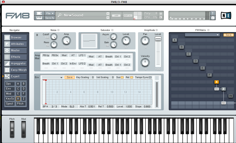Click the FM Matrix Save button
This screenshot has height=143, width=236.
(x=228, y=35)
